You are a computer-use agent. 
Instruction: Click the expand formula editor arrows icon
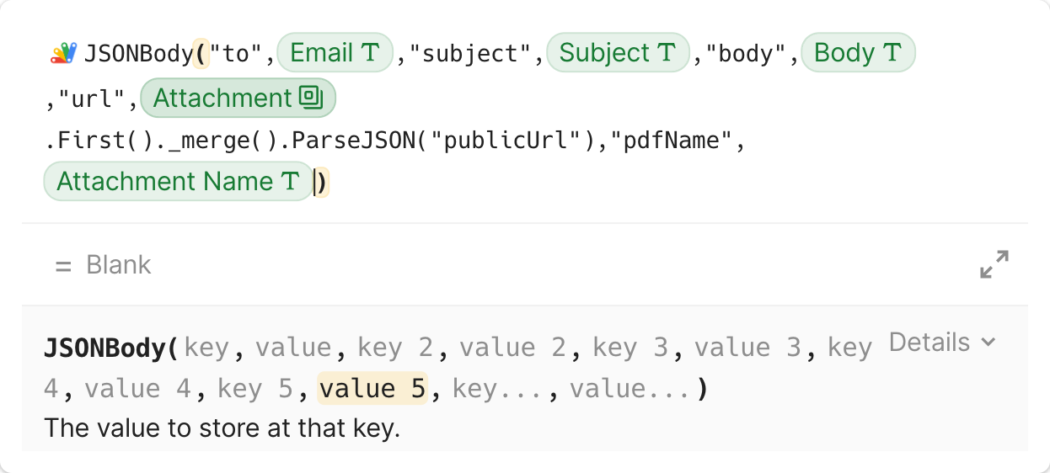click(994, 264)
